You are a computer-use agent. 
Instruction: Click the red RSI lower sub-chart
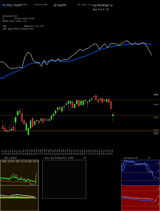coord(140,198)
